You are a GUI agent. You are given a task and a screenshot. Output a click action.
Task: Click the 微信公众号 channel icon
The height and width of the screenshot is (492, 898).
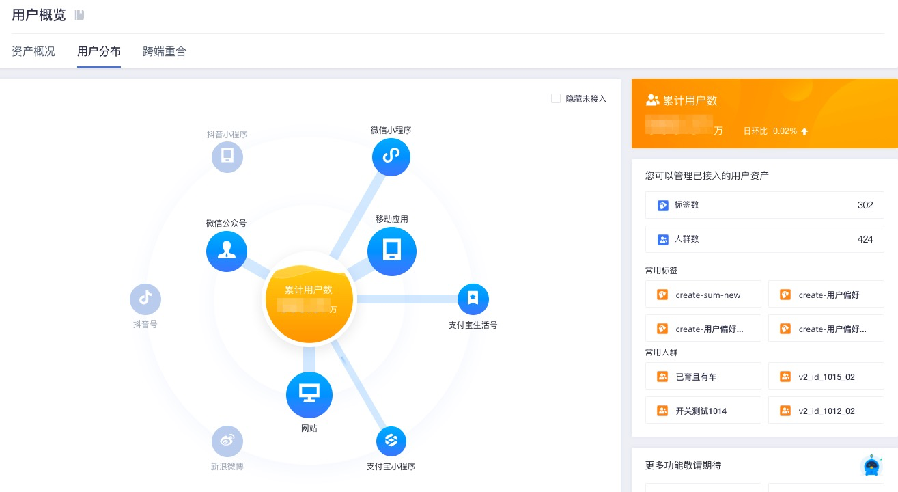(227, 251)
